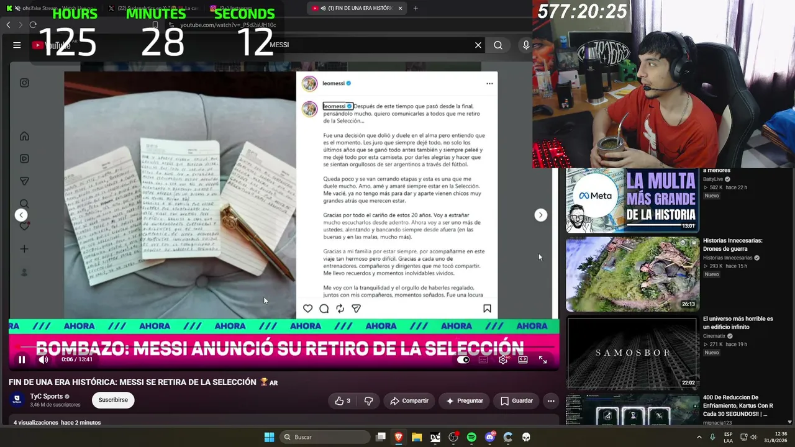Open Historias Innecesarias drones video thumbnail

point(632,274)
